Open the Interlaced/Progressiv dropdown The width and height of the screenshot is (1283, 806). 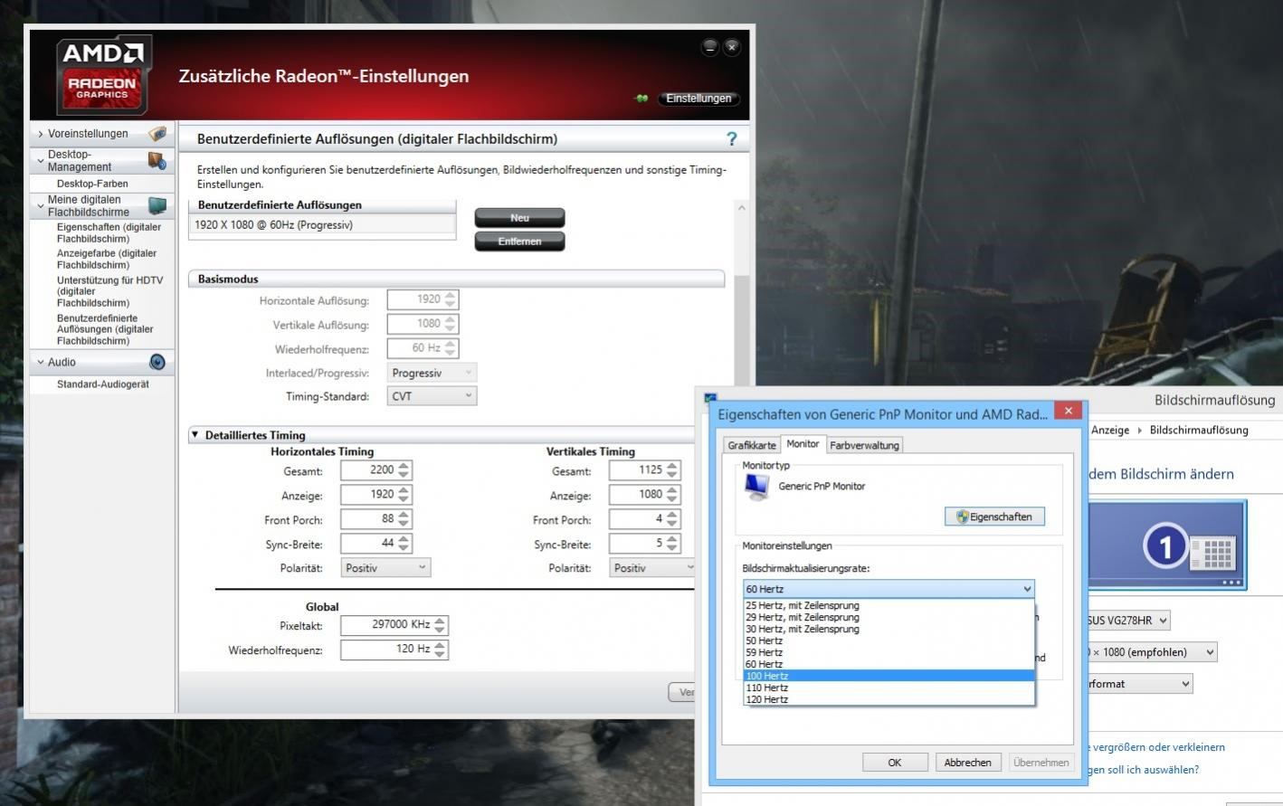432,373
